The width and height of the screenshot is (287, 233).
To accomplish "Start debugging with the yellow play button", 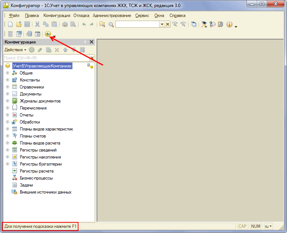I will coord(48,34).
